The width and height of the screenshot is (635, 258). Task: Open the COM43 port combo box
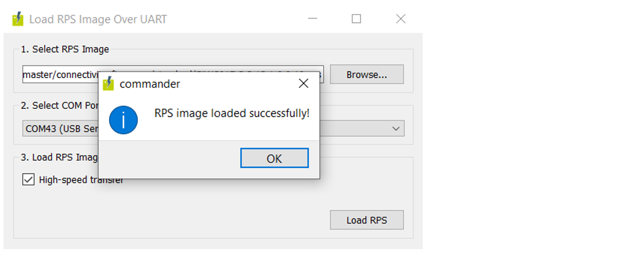(x=59, y=128)
